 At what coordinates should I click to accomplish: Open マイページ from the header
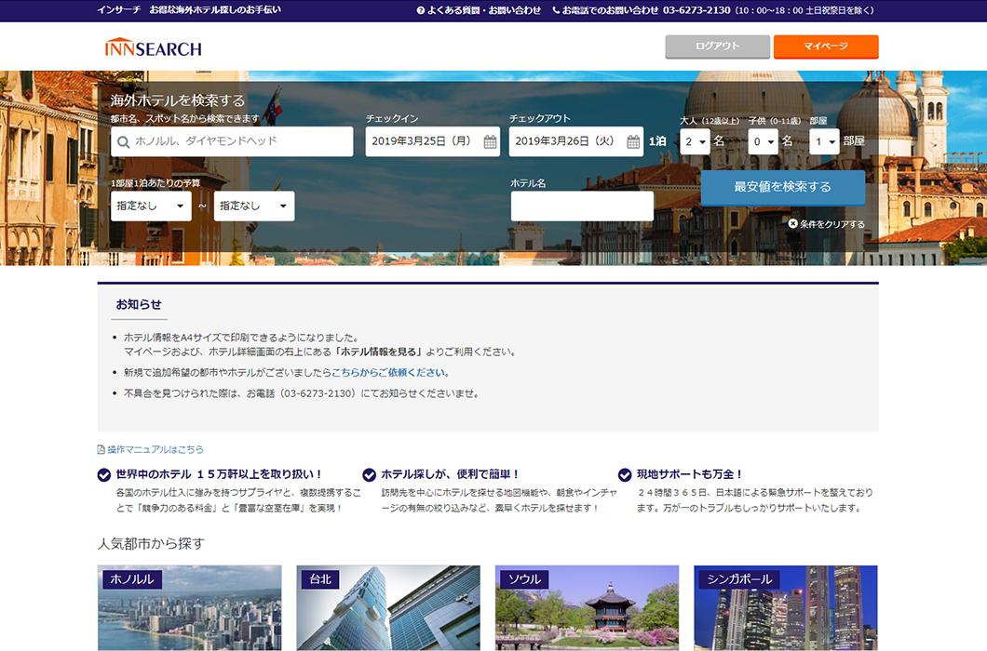coord(825,46)
